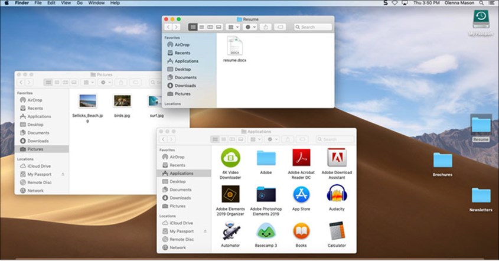Click Search field in Applications window
The height and width of the screenshot is (261, 499).
[x=335, y=139]
